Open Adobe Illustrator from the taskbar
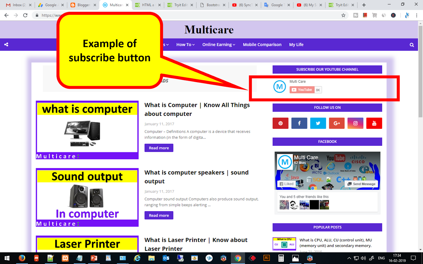This screenshot has height=264, width=423. coord(266,258)
